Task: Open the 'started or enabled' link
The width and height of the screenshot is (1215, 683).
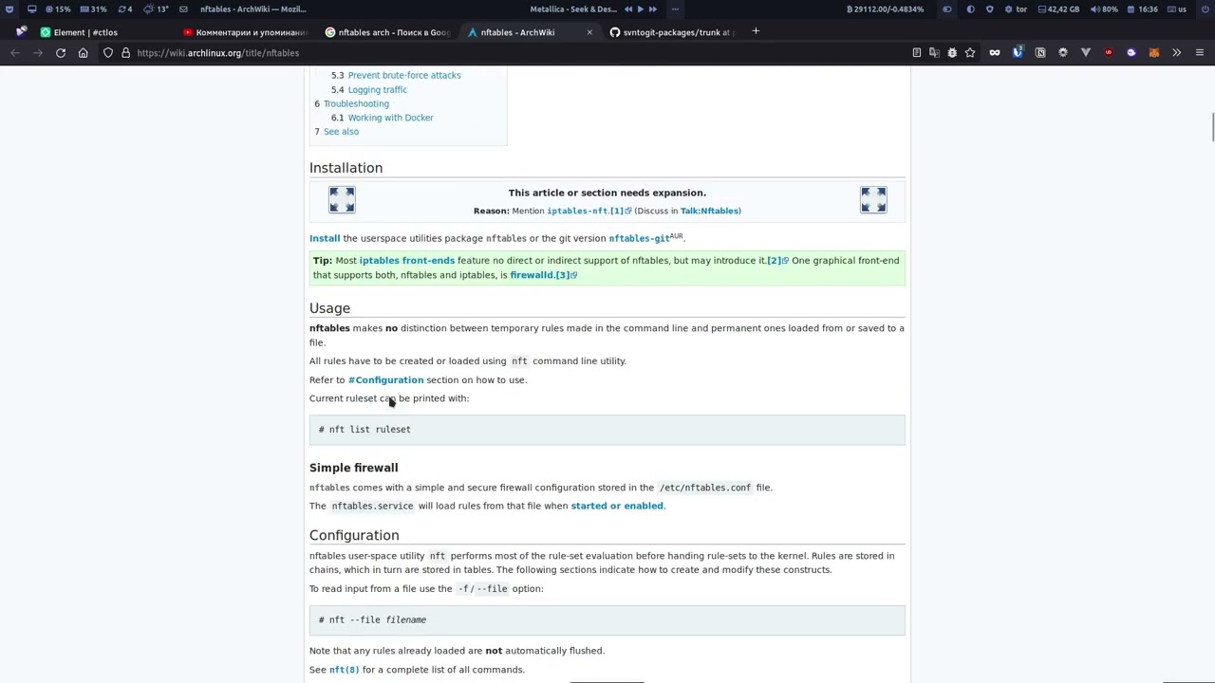Action: click(617, 506)
